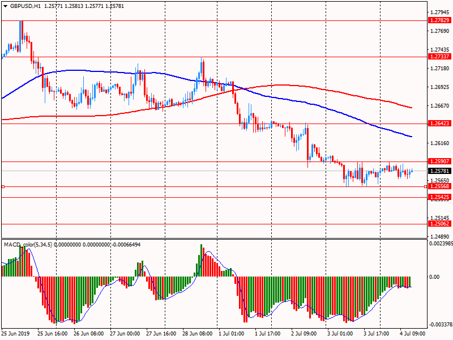The height and width of the screenshot is (340, 453).
Task: Select the 1.25907 red price level label
Action: pyautogui.click(x=439, y=161)
